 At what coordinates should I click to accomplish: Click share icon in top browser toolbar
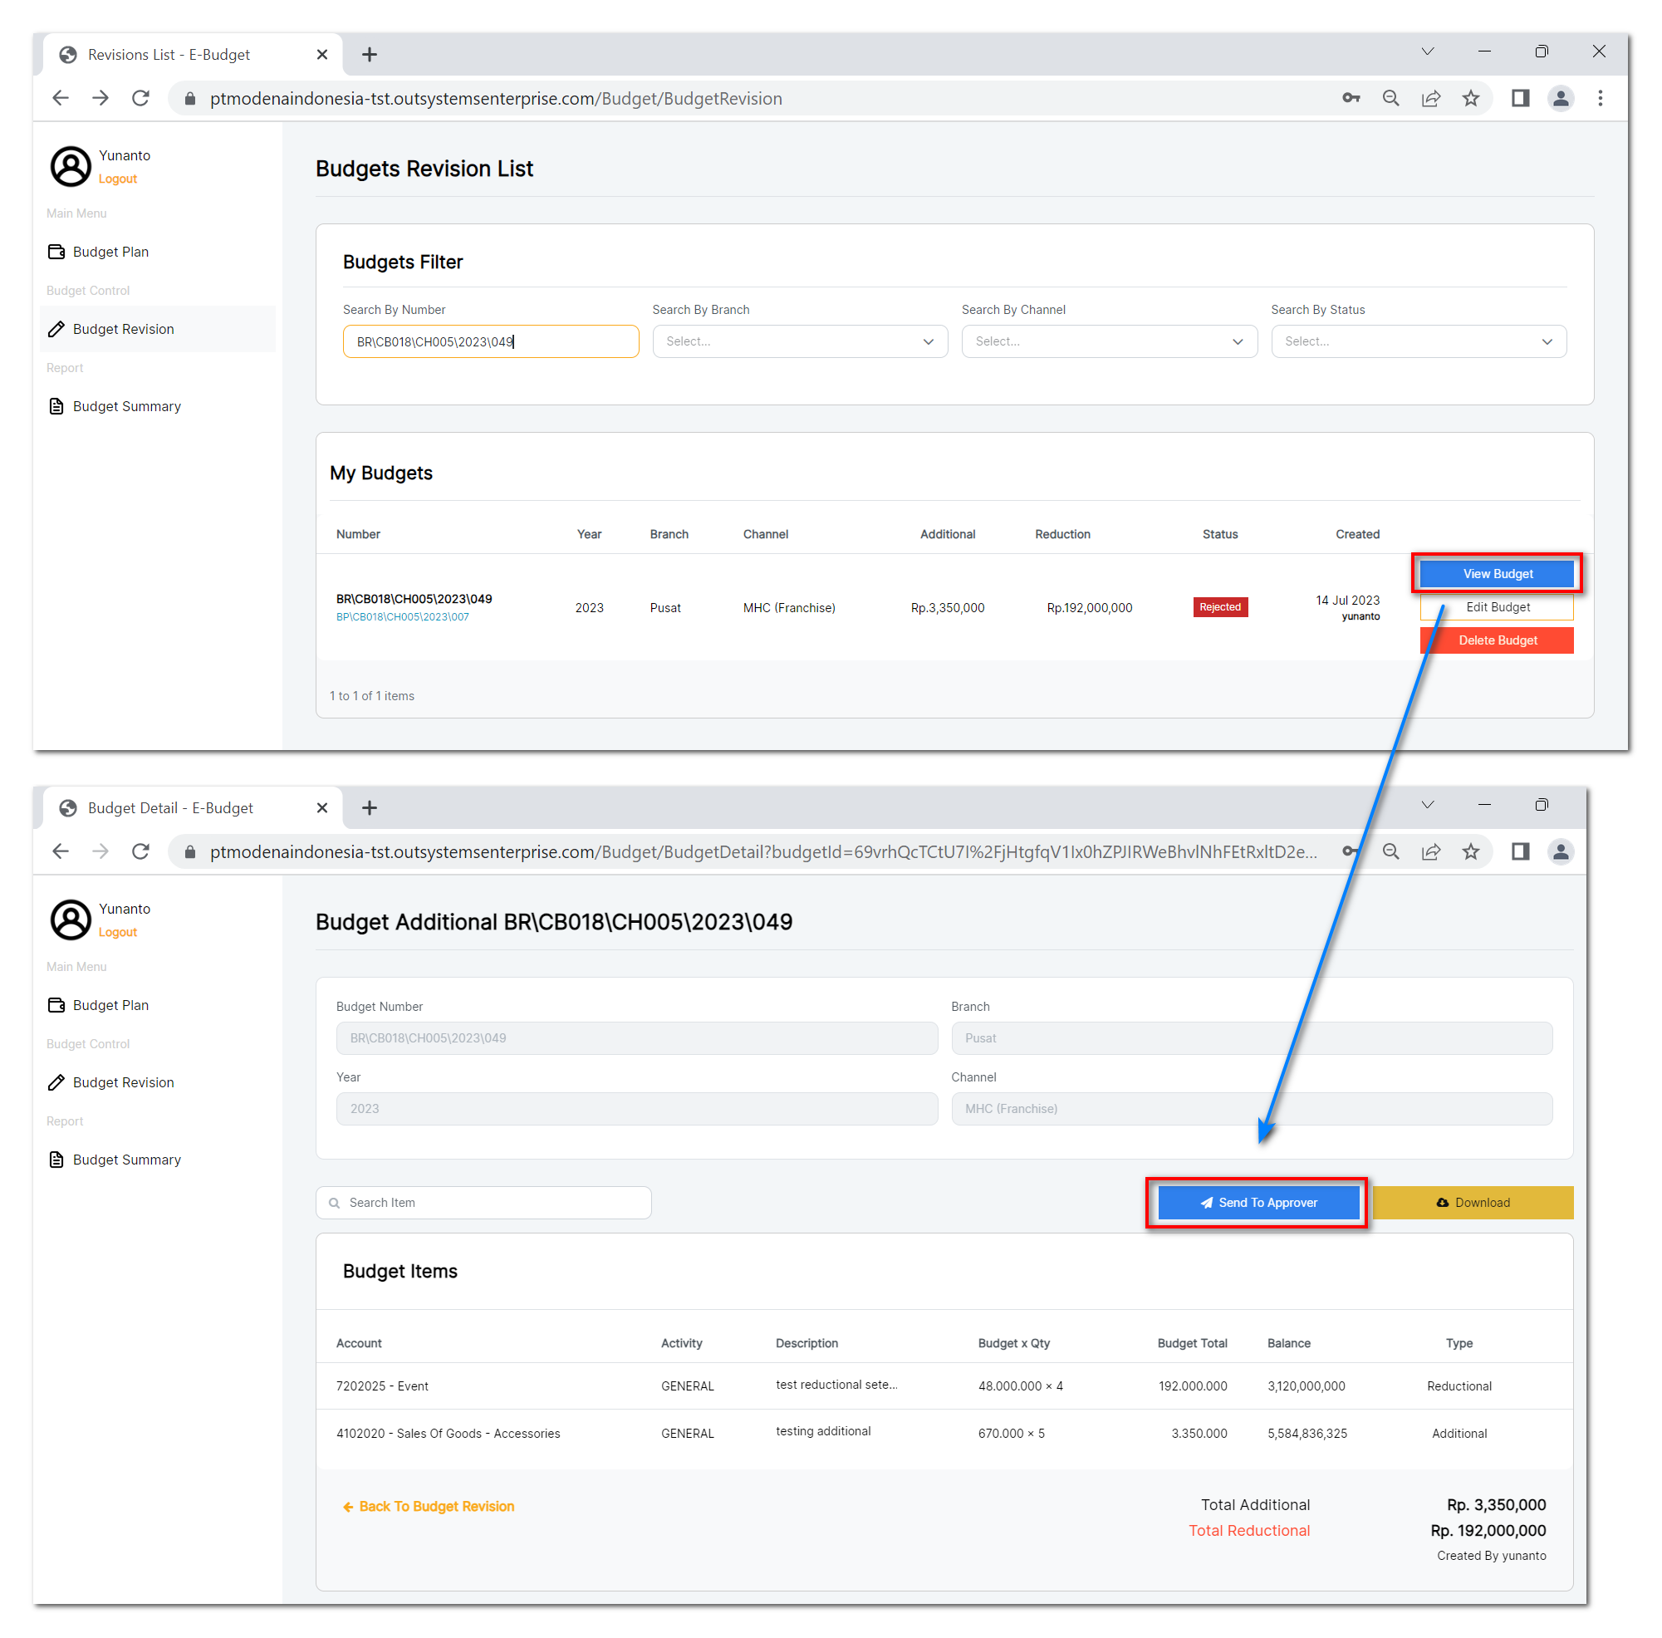1430,99
